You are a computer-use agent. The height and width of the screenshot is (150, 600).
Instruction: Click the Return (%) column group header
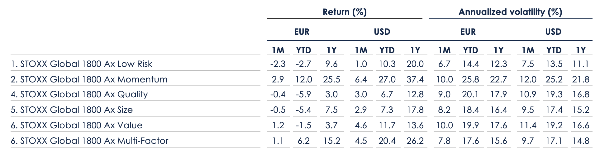[x=345, y=12]
